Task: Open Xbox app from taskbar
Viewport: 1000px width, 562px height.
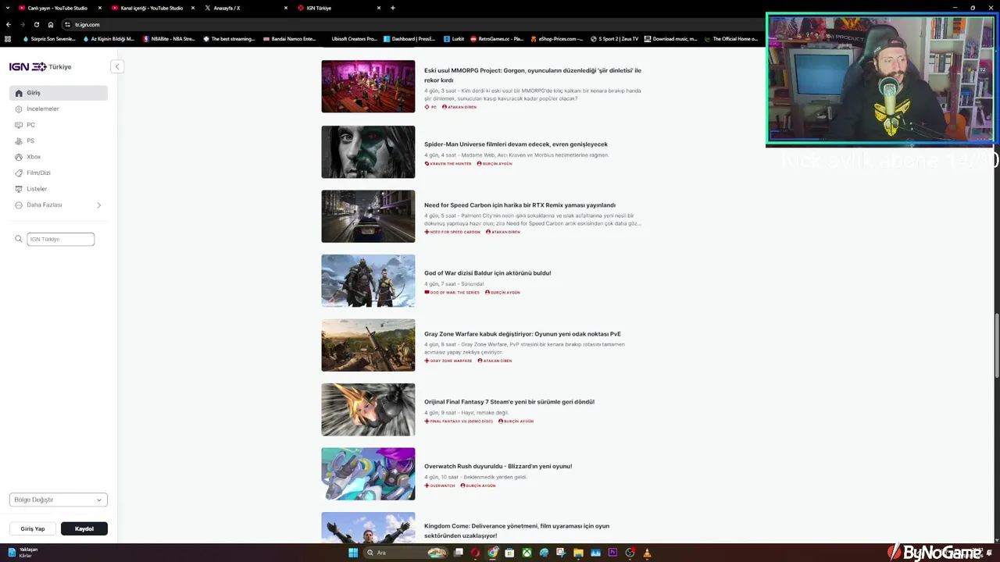Action: pyautogui.click(x=527, y=553)
